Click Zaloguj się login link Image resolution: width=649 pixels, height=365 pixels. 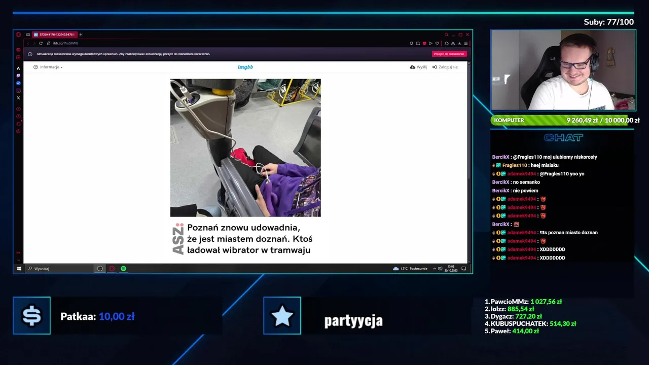point(445,67)
